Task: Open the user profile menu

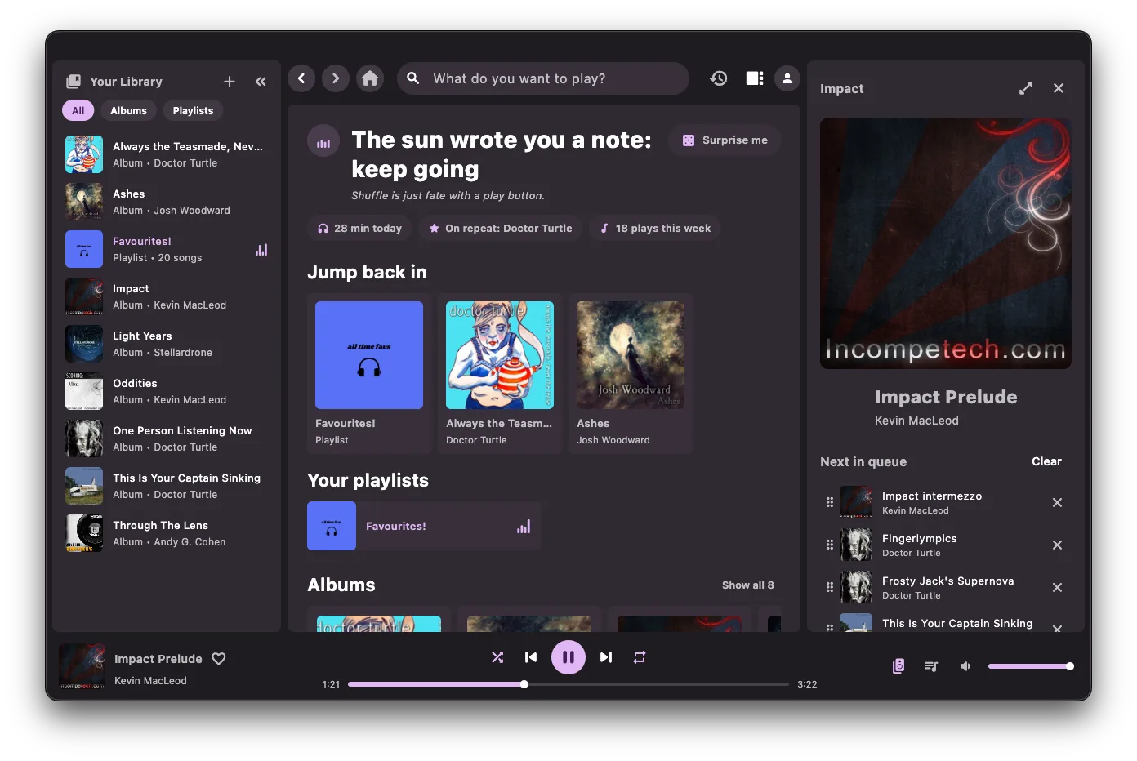Action: pyautogui.click(x=787, y=78)
